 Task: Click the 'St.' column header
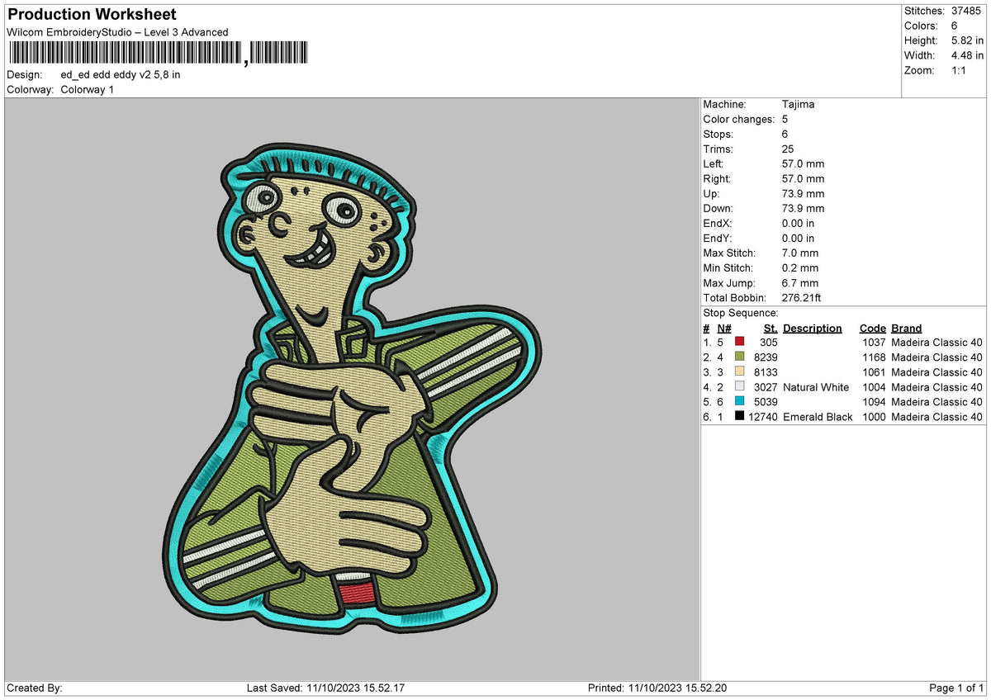(771, 328)
